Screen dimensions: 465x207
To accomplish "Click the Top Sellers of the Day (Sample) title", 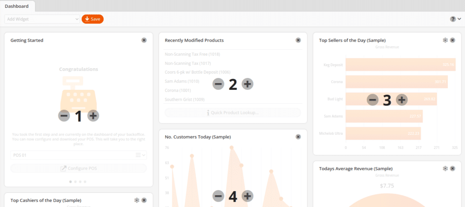I will (x=352, y=40).
